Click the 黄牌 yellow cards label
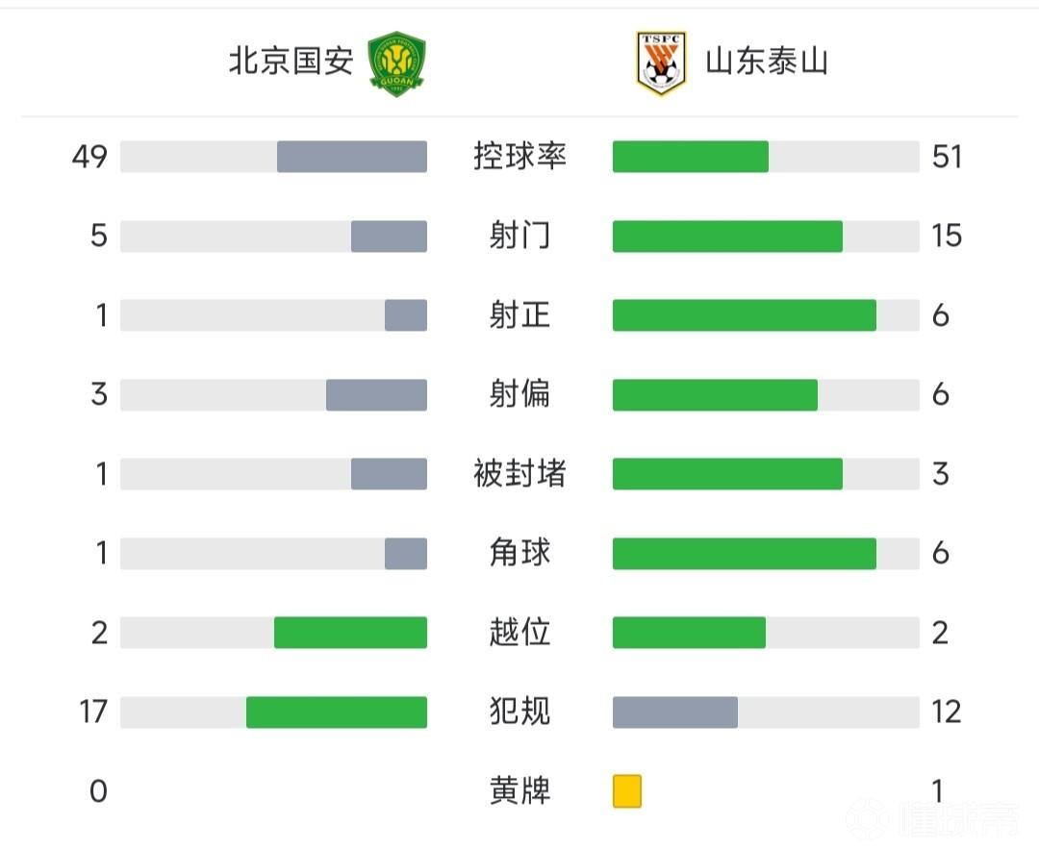 519,791
